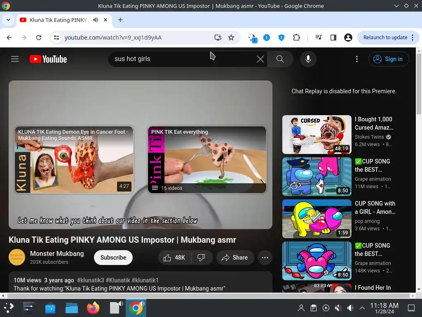The width and height of the screenshot is (422, 317).
Task: Bookmark this page with star
Action: 231,38
